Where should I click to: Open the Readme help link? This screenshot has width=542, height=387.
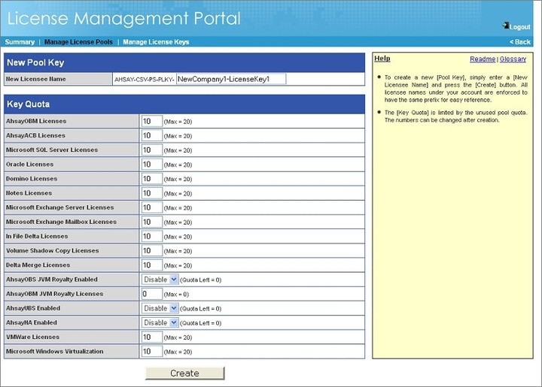coord(482,59)
